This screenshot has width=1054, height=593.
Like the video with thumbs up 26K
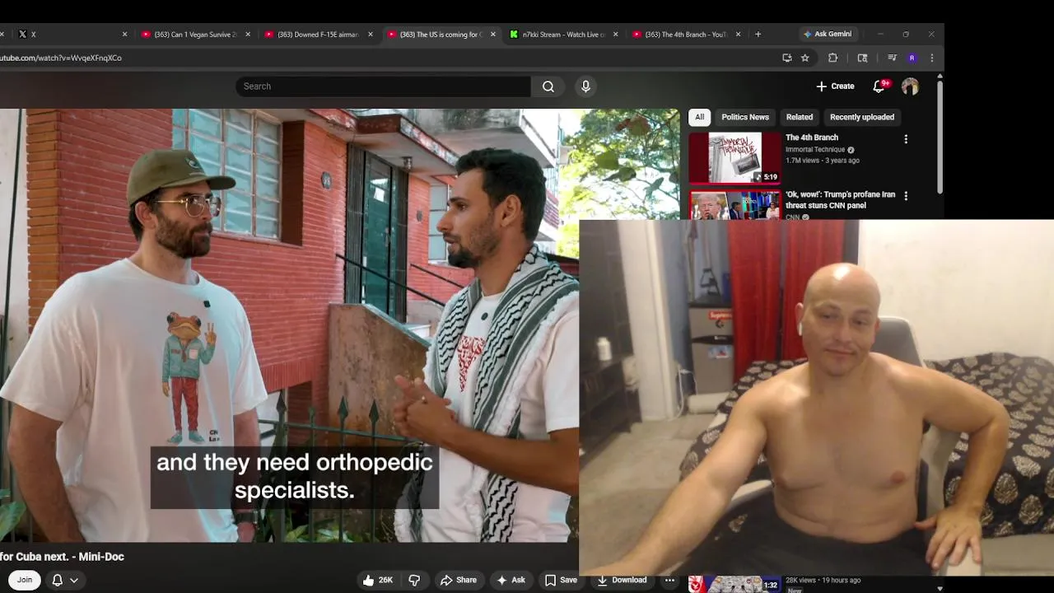point(378,580)
